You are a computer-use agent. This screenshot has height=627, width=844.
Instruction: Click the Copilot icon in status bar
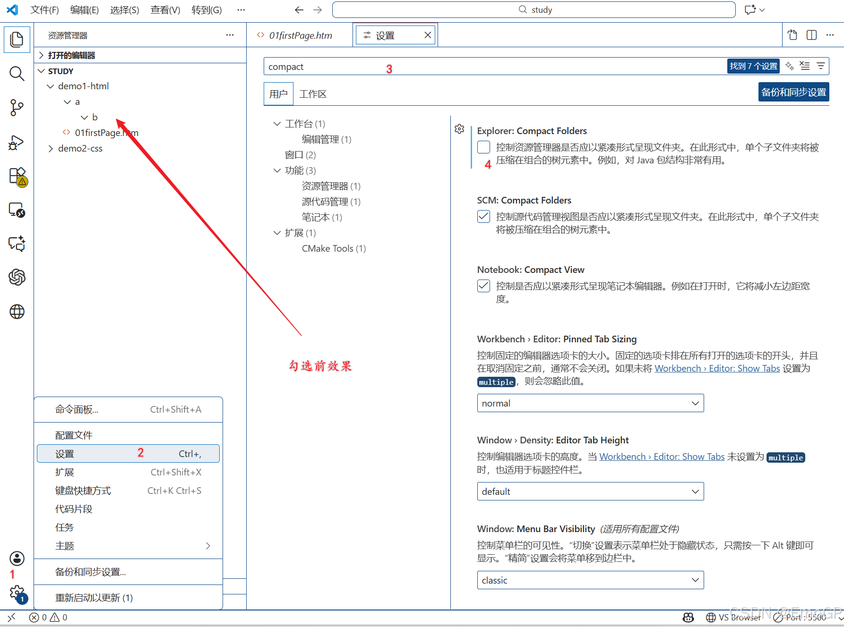[689, 617]
